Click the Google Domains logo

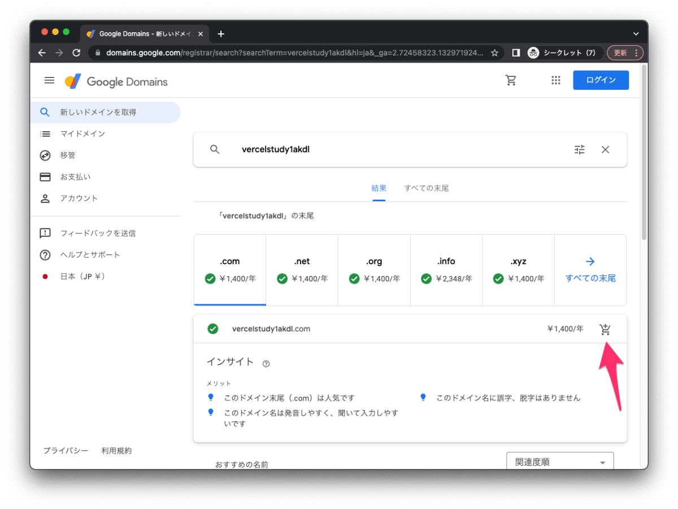click(x=116, y=81)
